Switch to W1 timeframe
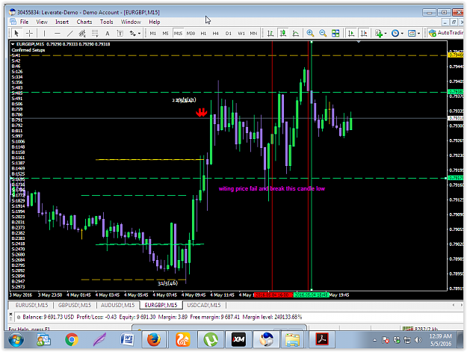Viewport: 467px width, 352px height. (x=241, y=34)
